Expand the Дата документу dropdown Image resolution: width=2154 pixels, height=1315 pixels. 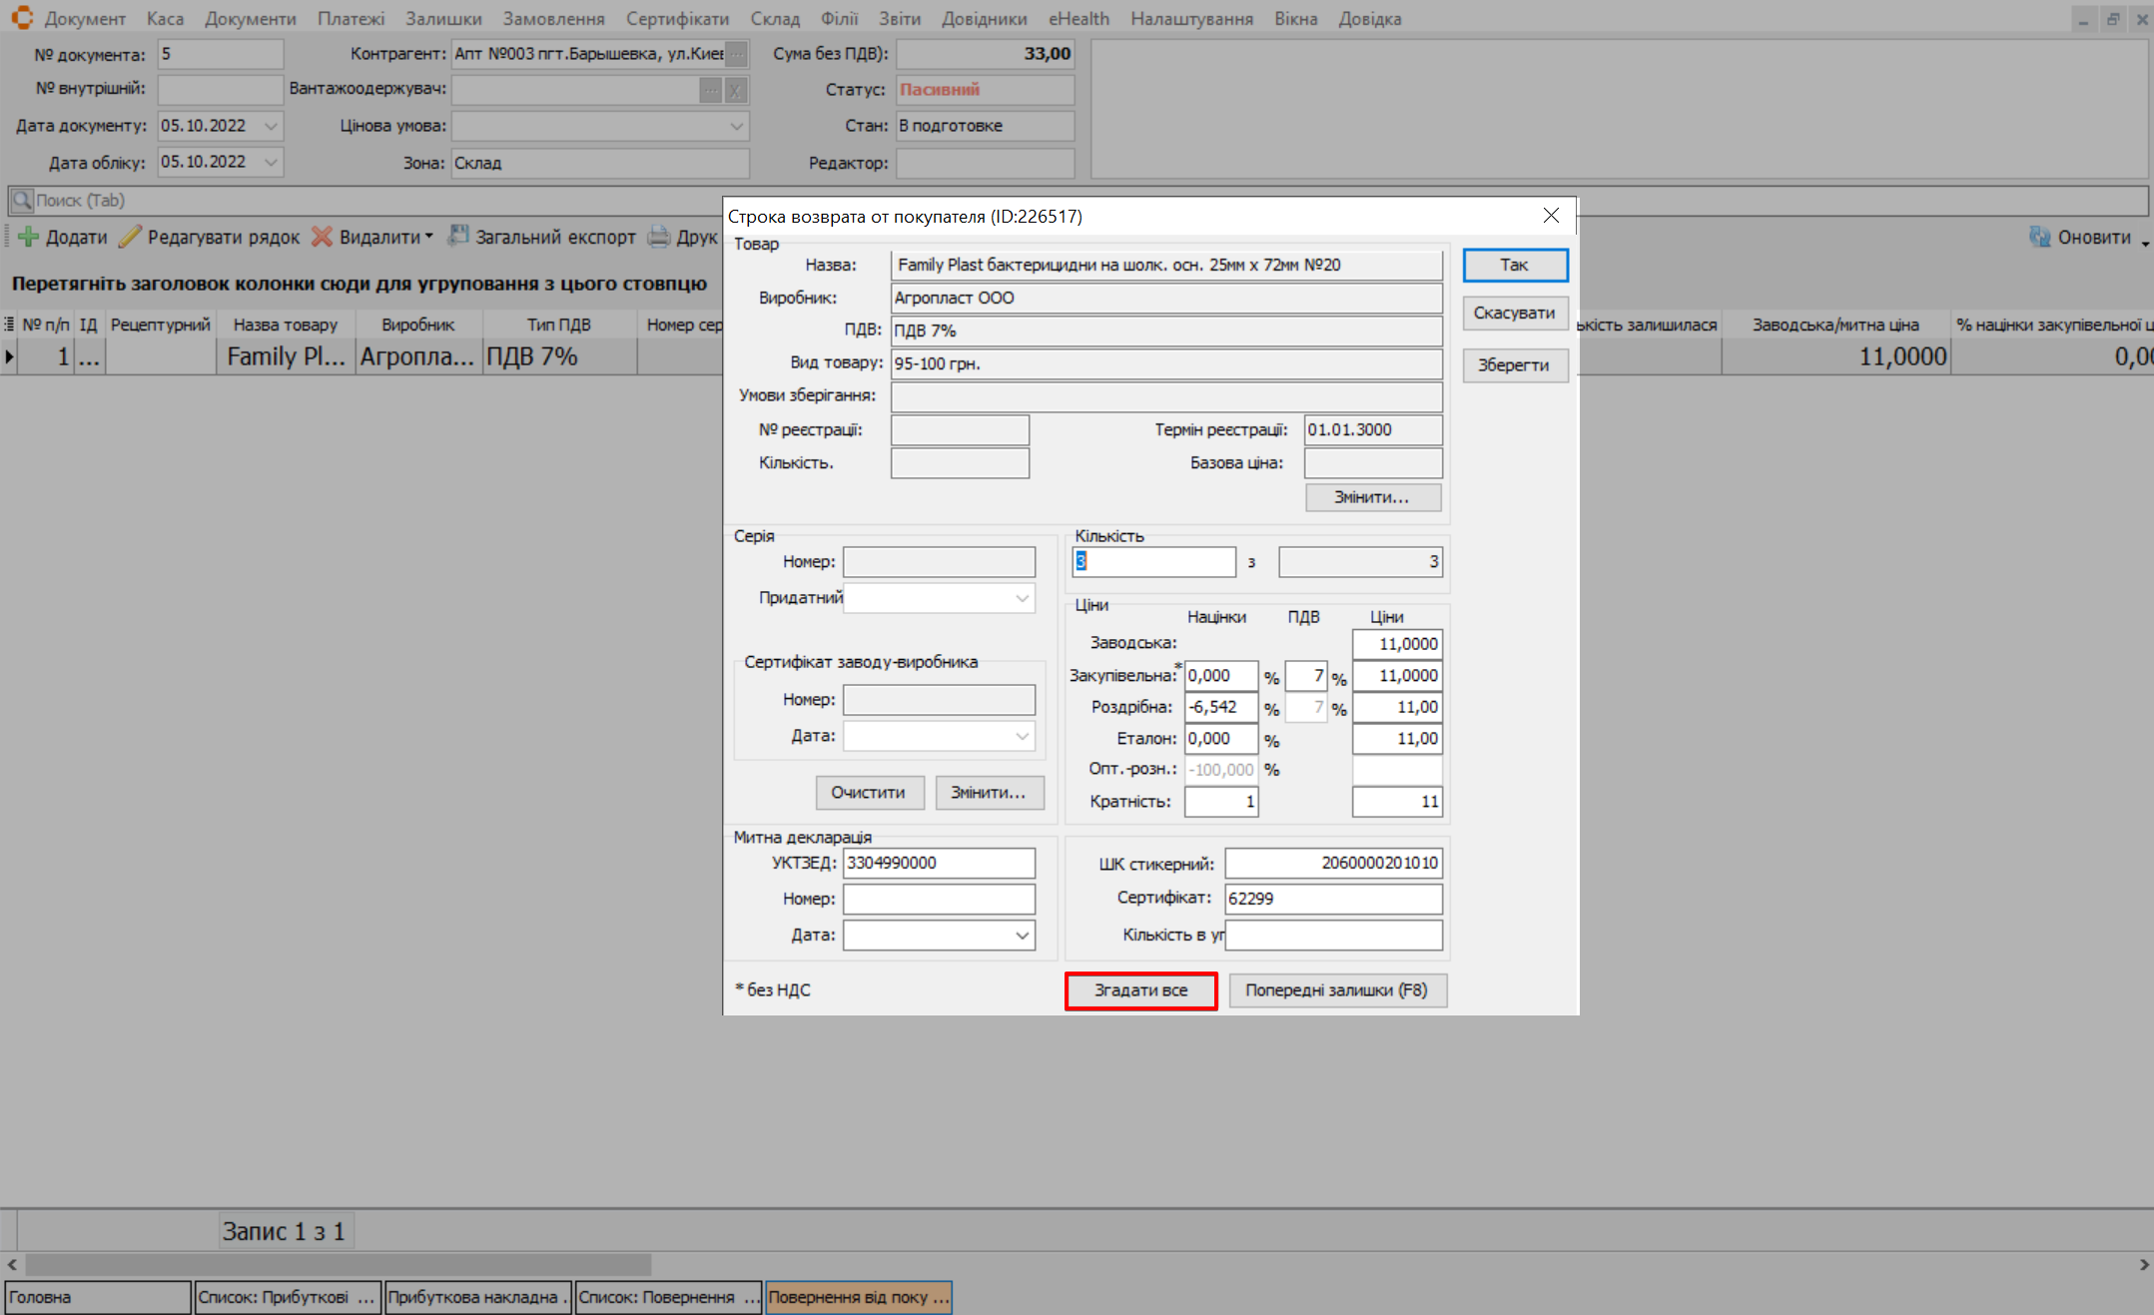click(x=271, y=126)
